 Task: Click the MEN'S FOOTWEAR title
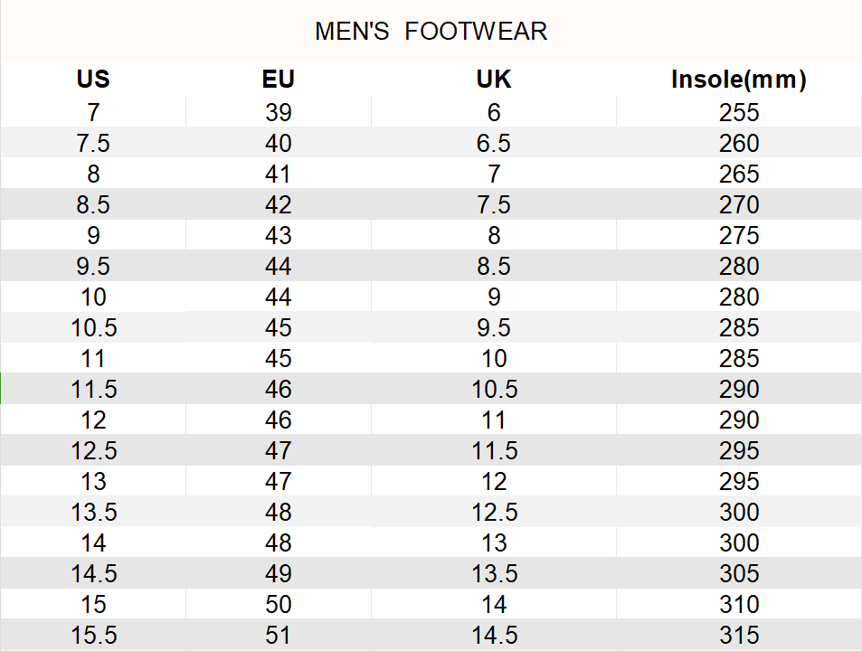(x=431, y=32)
